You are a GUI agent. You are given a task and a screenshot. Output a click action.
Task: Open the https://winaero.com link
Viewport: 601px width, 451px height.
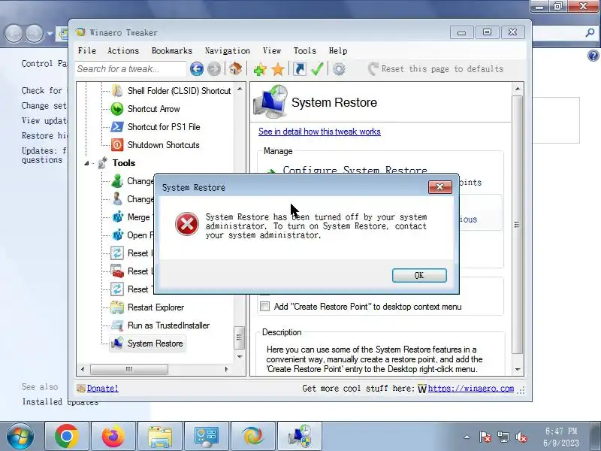click(x=471, y=388)
